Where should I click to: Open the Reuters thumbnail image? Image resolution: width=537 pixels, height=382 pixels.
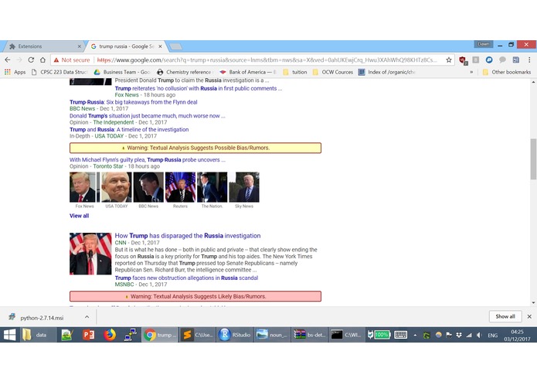(x=180, y=187)
